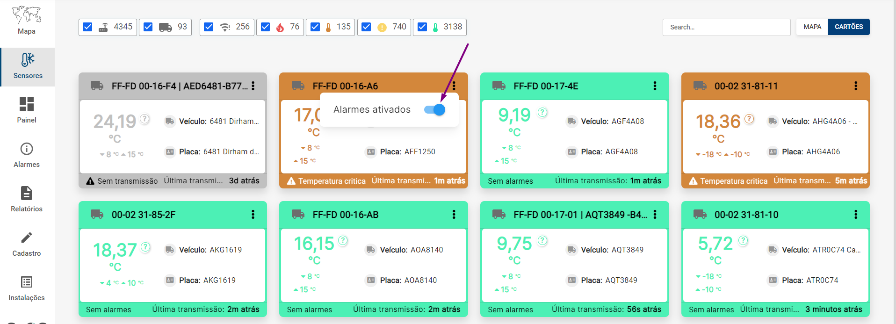896x324 pixels.
Task: Toggle the Alarmes ativados switch
Action: point(434,109)
